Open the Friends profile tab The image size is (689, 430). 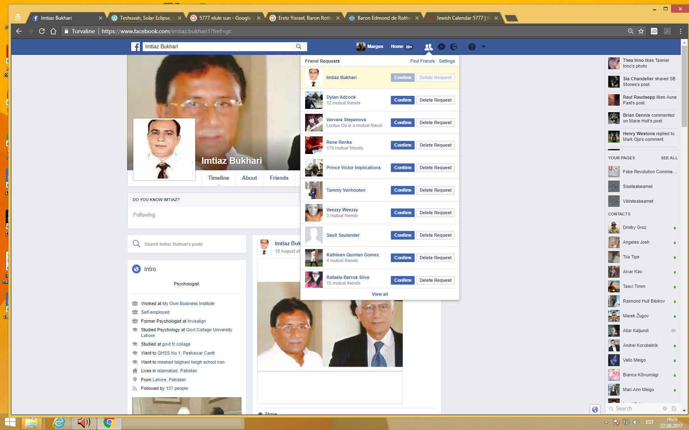click(279, 178)
